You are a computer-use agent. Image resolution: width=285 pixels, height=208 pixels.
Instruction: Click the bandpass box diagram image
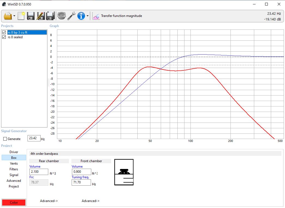tap(124, 172)
